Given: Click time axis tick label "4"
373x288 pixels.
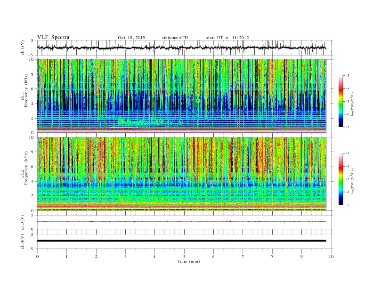Looking at the screenshot, I should pos(154,256).
